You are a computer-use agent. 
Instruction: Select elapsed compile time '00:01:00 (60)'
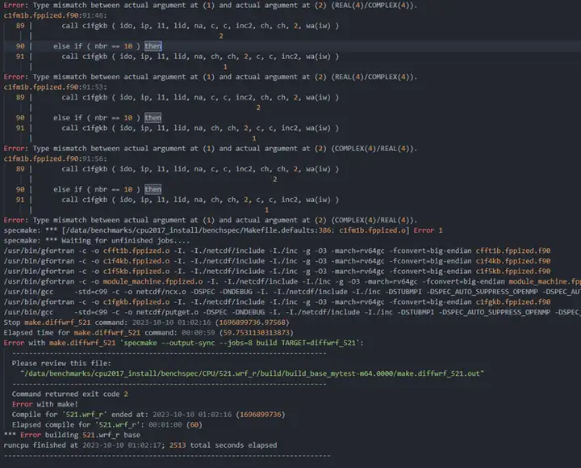click(176, 424)
